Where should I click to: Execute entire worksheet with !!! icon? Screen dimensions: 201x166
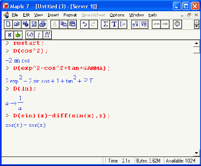point(47,35)
